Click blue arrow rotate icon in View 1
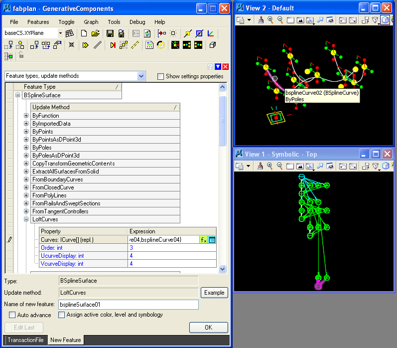Screen dimensions: 397x348 pos(320,166)
